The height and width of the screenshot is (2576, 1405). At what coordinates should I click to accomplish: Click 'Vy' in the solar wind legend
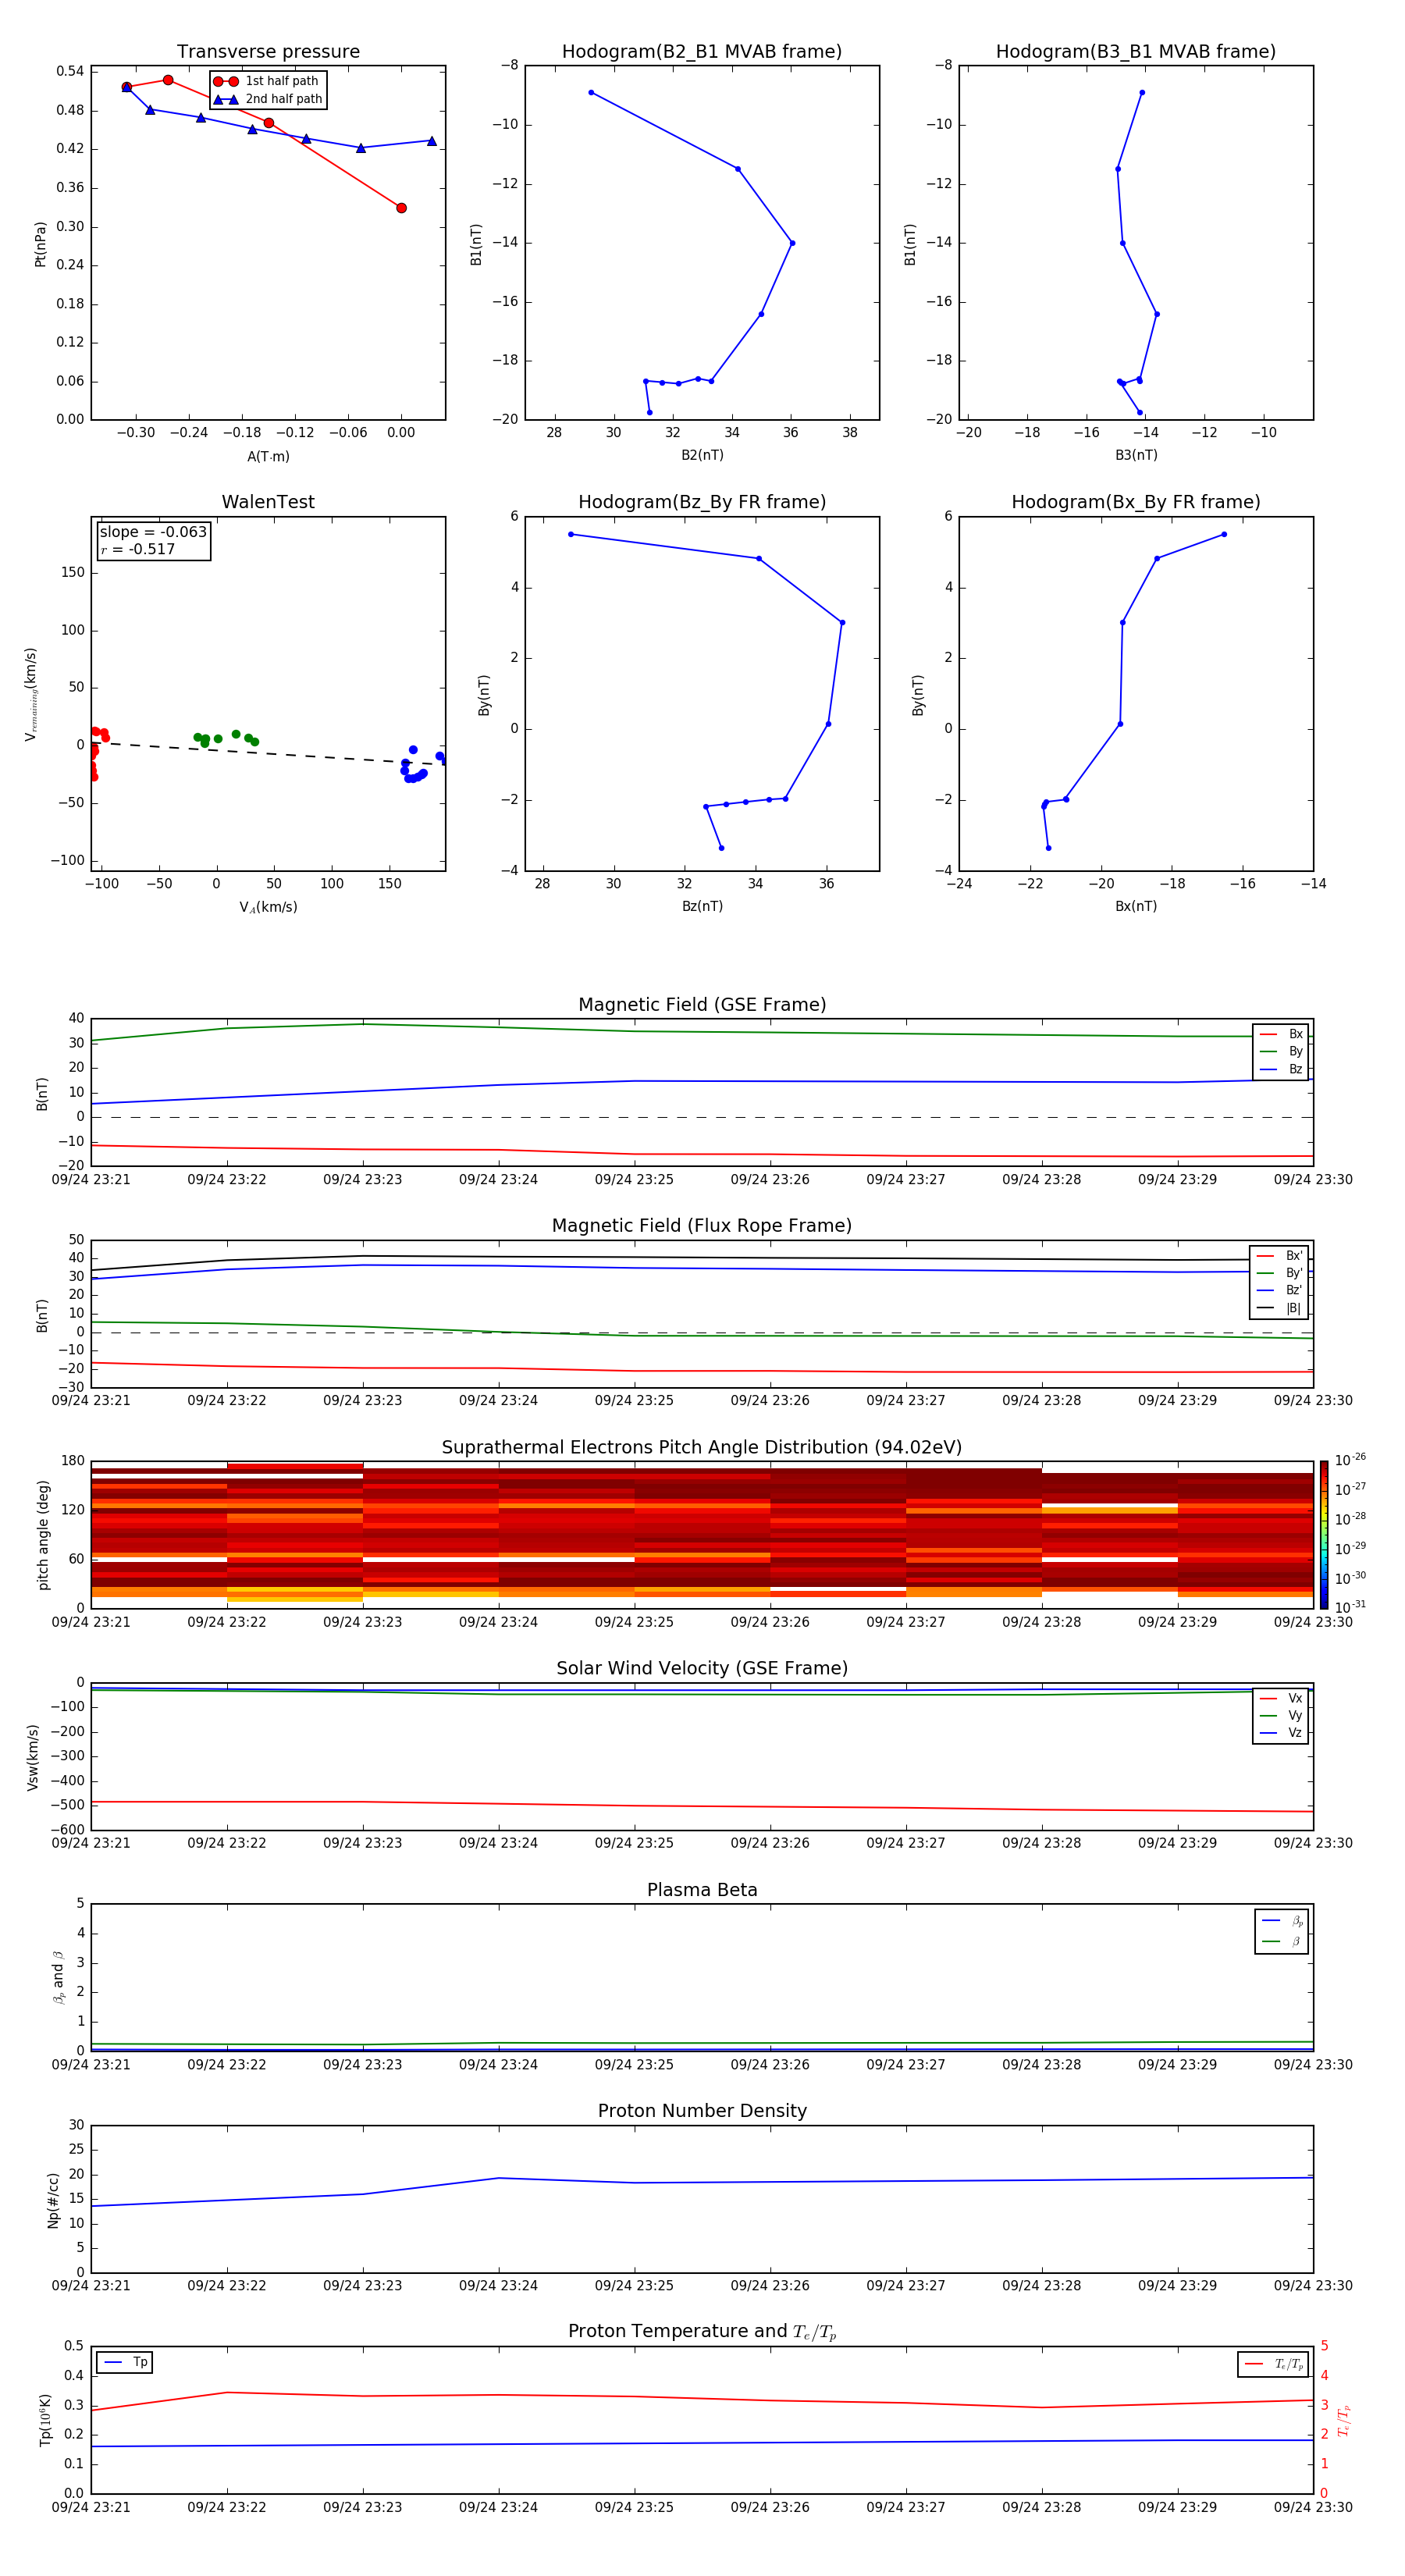(1281, 1715)
